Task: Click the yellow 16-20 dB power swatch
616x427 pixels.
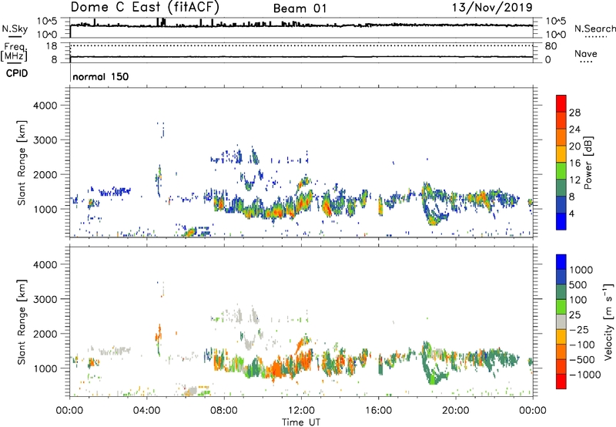Action: click(x=561, y=153)
